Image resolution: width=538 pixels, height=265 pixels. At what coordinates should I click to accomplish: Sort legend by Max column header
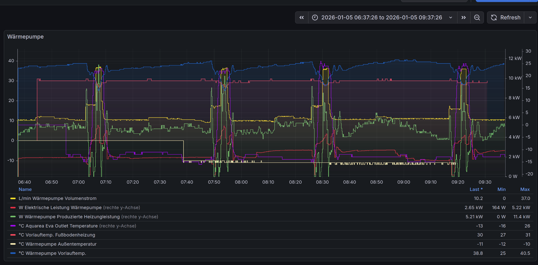(525, 189)
